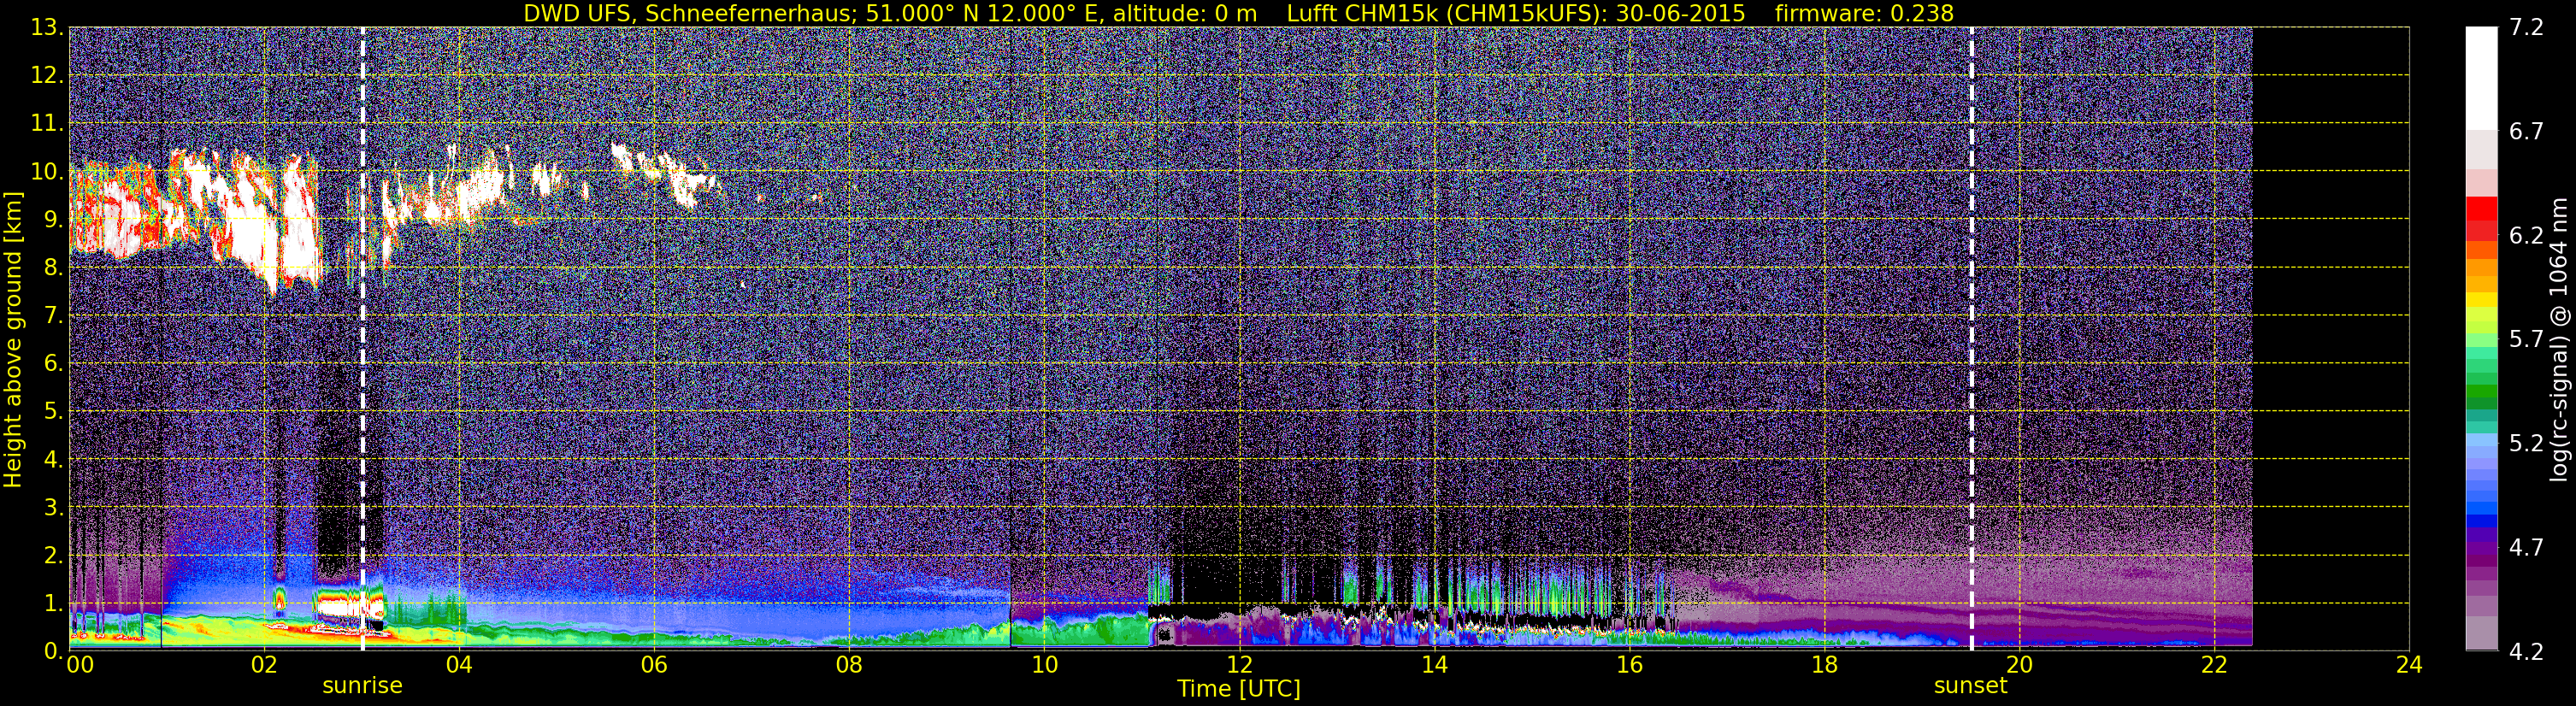Click the x-axis tick label '12'
2576x706 pixels.
tap(1239, 665)
